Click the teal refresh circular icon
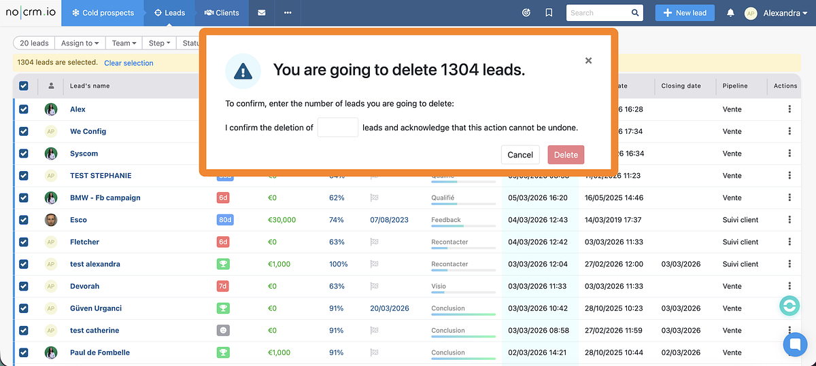Screen dimensions: 816x366 (x=789, y=306)
